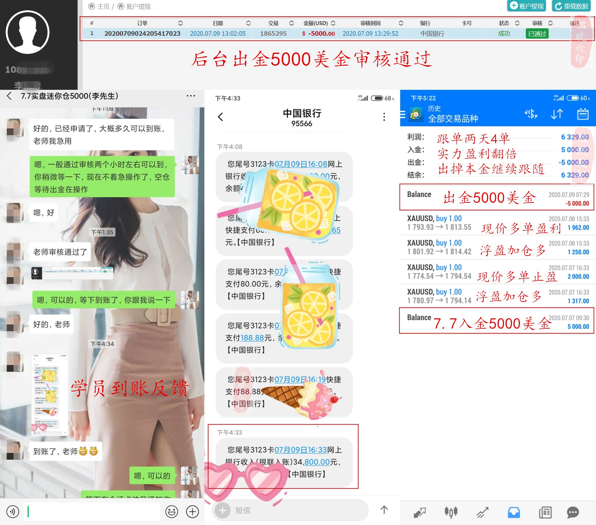Image resolution: width=596 pixels, height=525 pixels.
Task: Select XAUUSD trade with 1 250.00 profit
Action: point(498,248)
